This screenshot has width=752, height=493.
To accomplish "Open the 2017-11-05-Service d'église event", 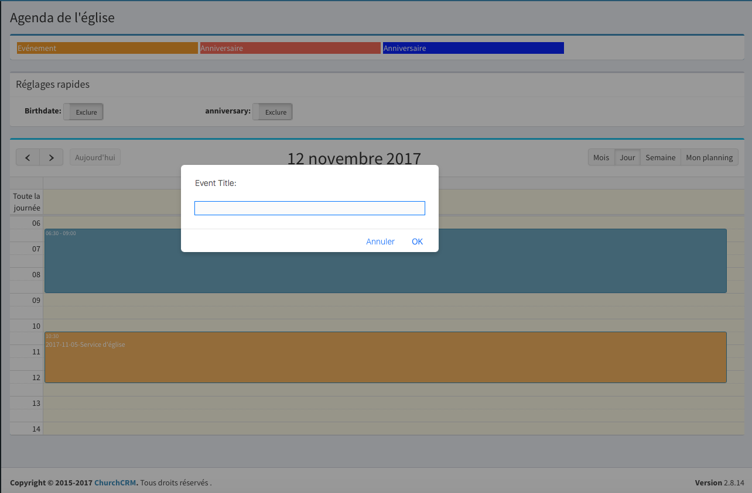I will 385,357.
